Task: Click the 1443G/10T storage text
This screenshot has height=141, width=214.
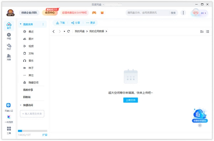Action: point(24,135)
